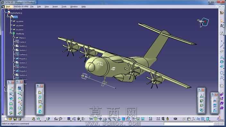Screen dimensions: 226x127
Task: Click the Normal View icon
Action: [x=119, y=119]
